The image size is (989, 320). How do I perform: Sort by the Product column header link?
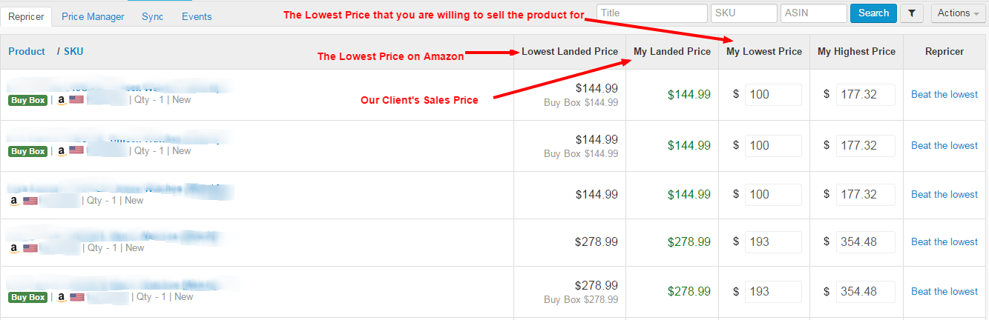pos(27,51)
